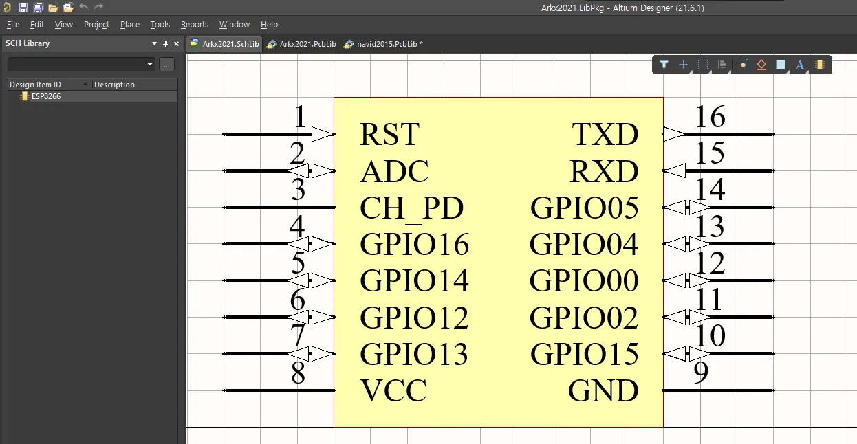Click the filter text input field

[76, 64]
